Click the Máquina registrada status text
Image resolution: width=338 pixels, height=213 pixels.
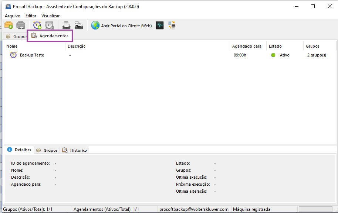point(251,209)
